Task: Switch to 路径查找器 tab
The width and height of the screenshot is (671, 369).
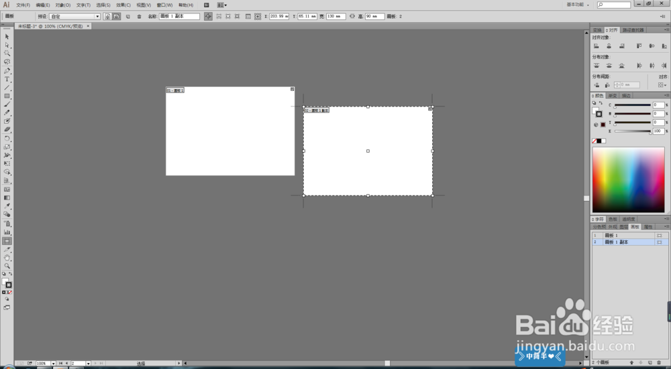Action: click(x=633, y=30)
